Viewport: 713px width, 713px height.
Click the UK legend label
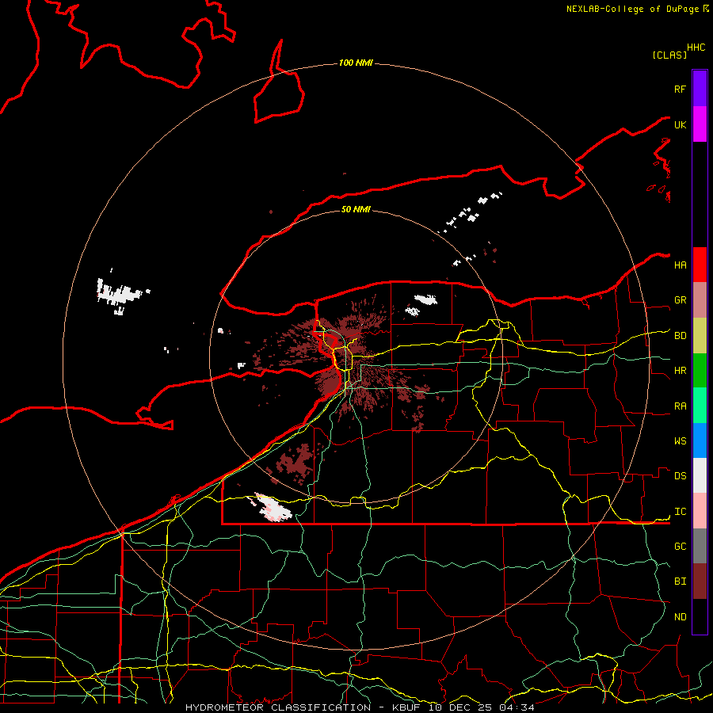680,124
